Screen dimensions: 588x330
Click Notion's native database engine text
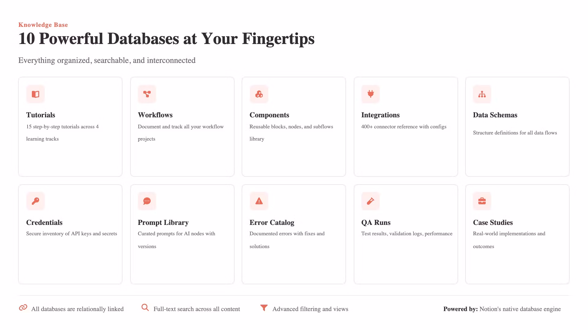pyautogui.click(x=520, y=309)
